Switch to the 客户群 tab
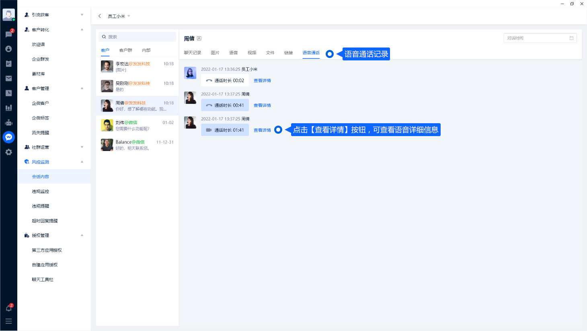The width and height of the screenshot is (587, 331). [125, 50]
